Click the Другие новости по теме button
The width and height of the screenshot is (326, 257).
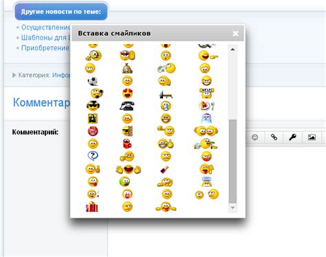(61, 12)
